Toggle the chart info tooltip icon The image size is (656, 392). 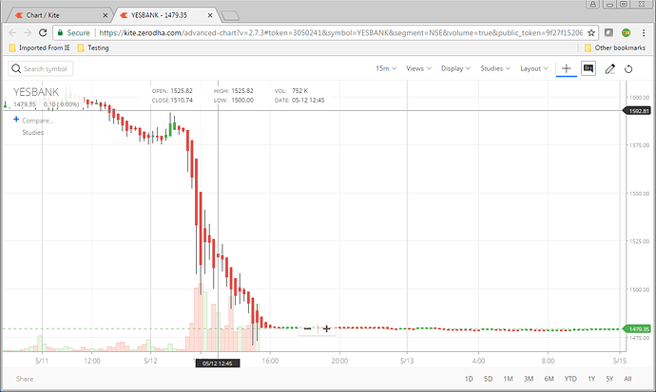point(588,69)
